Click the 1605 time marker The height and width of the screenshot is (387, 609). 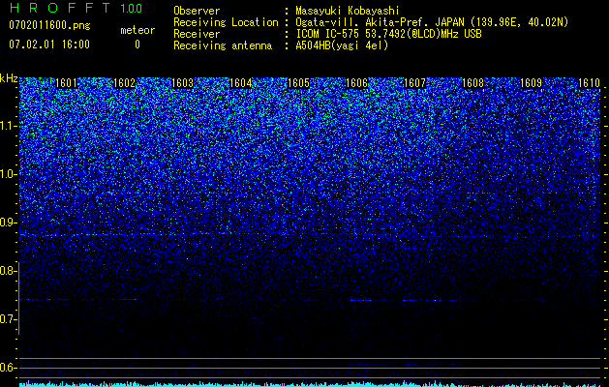point(298,83)
